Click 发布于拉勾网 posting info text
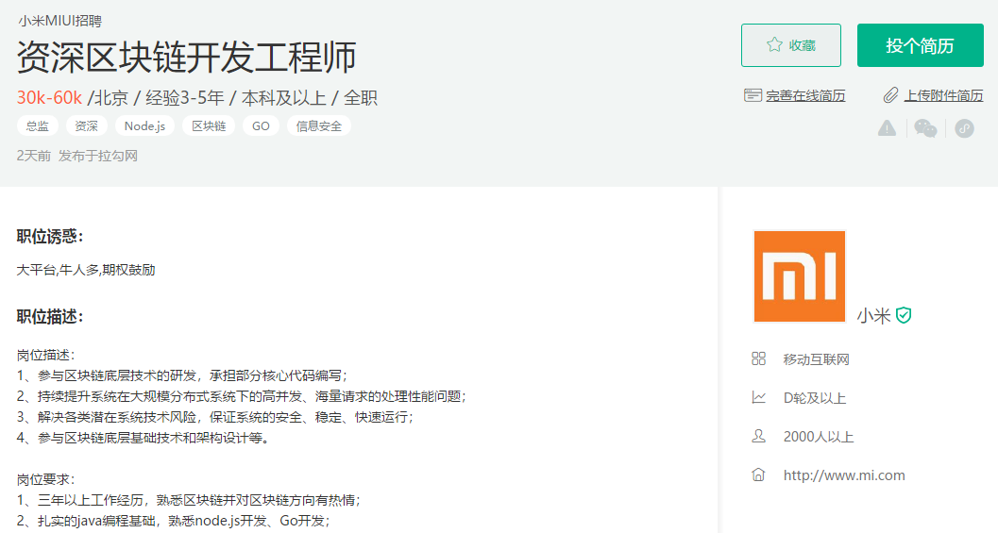Image resolution: width=998 pixels, height=533 pixels. coord(98,156)
